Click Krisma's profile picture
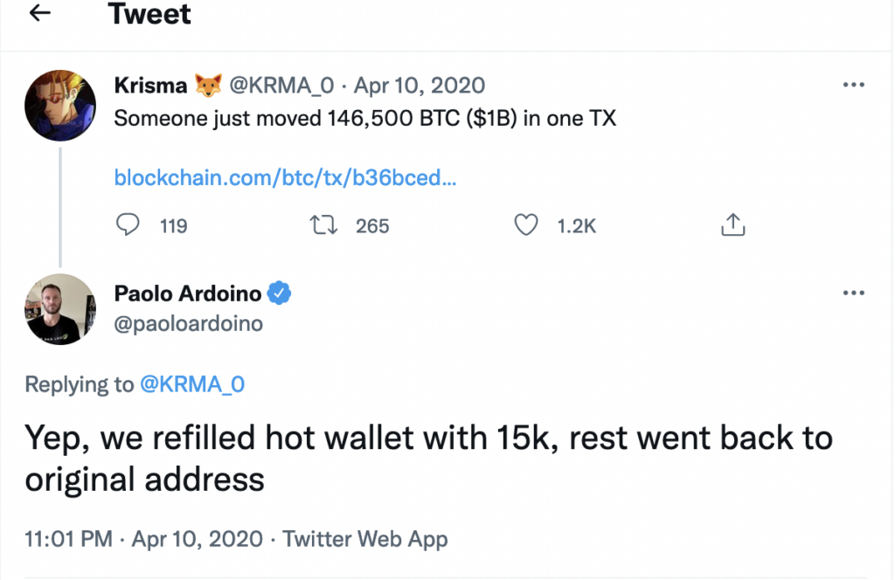 [x=60, y=105]
